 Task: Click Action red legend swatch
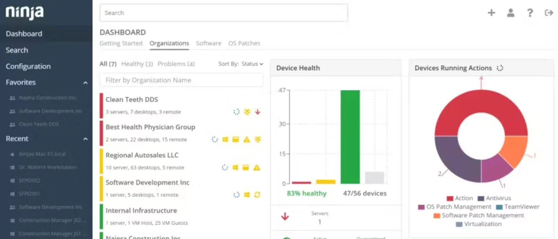pyautogui.click(x=450, y=199)
